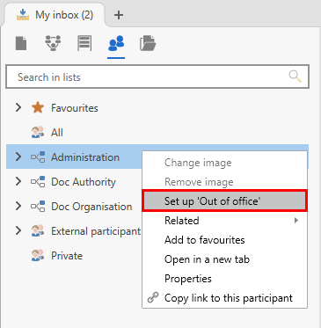321x328 pixels.
Task: Click the Doc Organisation org unit icon
Action: (38, 207)
